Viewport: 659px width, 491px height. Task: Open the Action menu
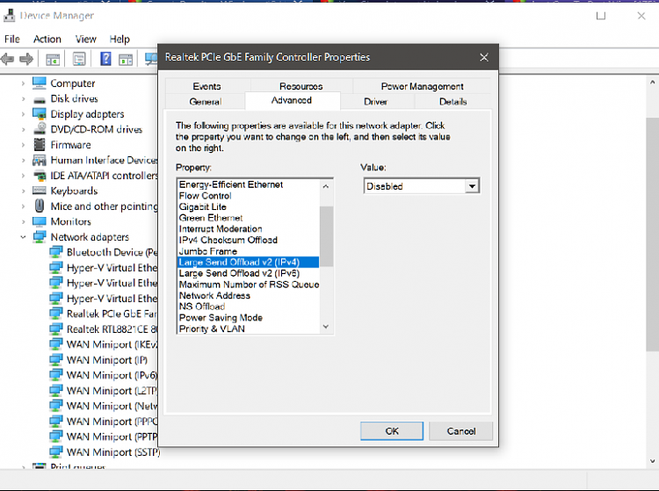[47, 39]
